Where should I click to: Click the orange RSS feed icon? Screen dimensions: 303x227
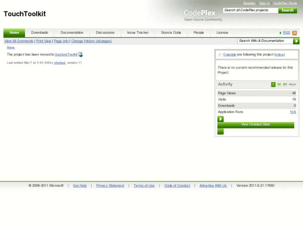(295, 33)
